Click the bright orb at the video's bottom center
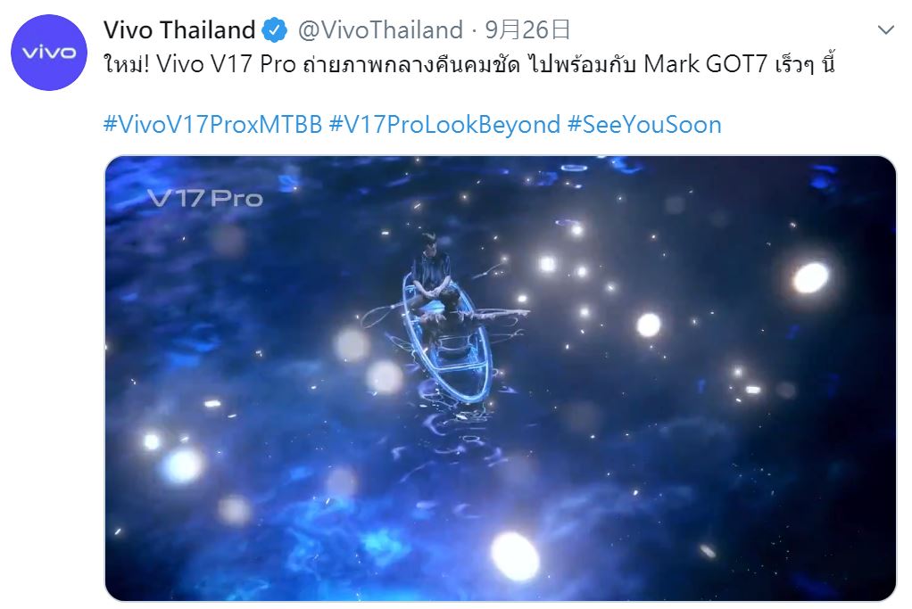The width and height of the screenshot is (912, 609). (x=515, y=556)
